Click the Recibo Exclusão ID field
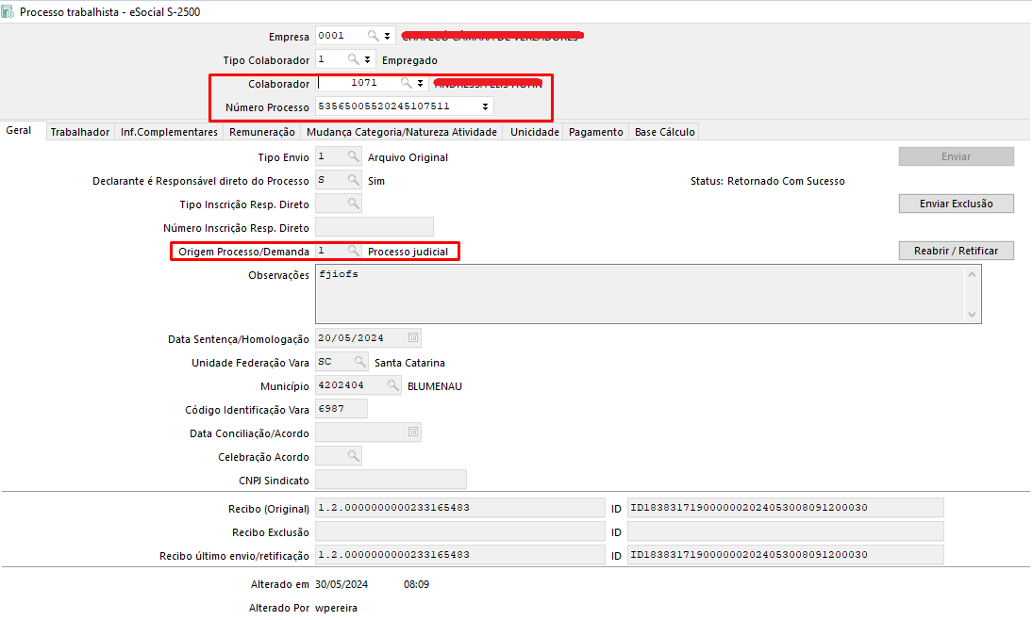Screen dimensions: 1032x620 (x=786, y=531)
